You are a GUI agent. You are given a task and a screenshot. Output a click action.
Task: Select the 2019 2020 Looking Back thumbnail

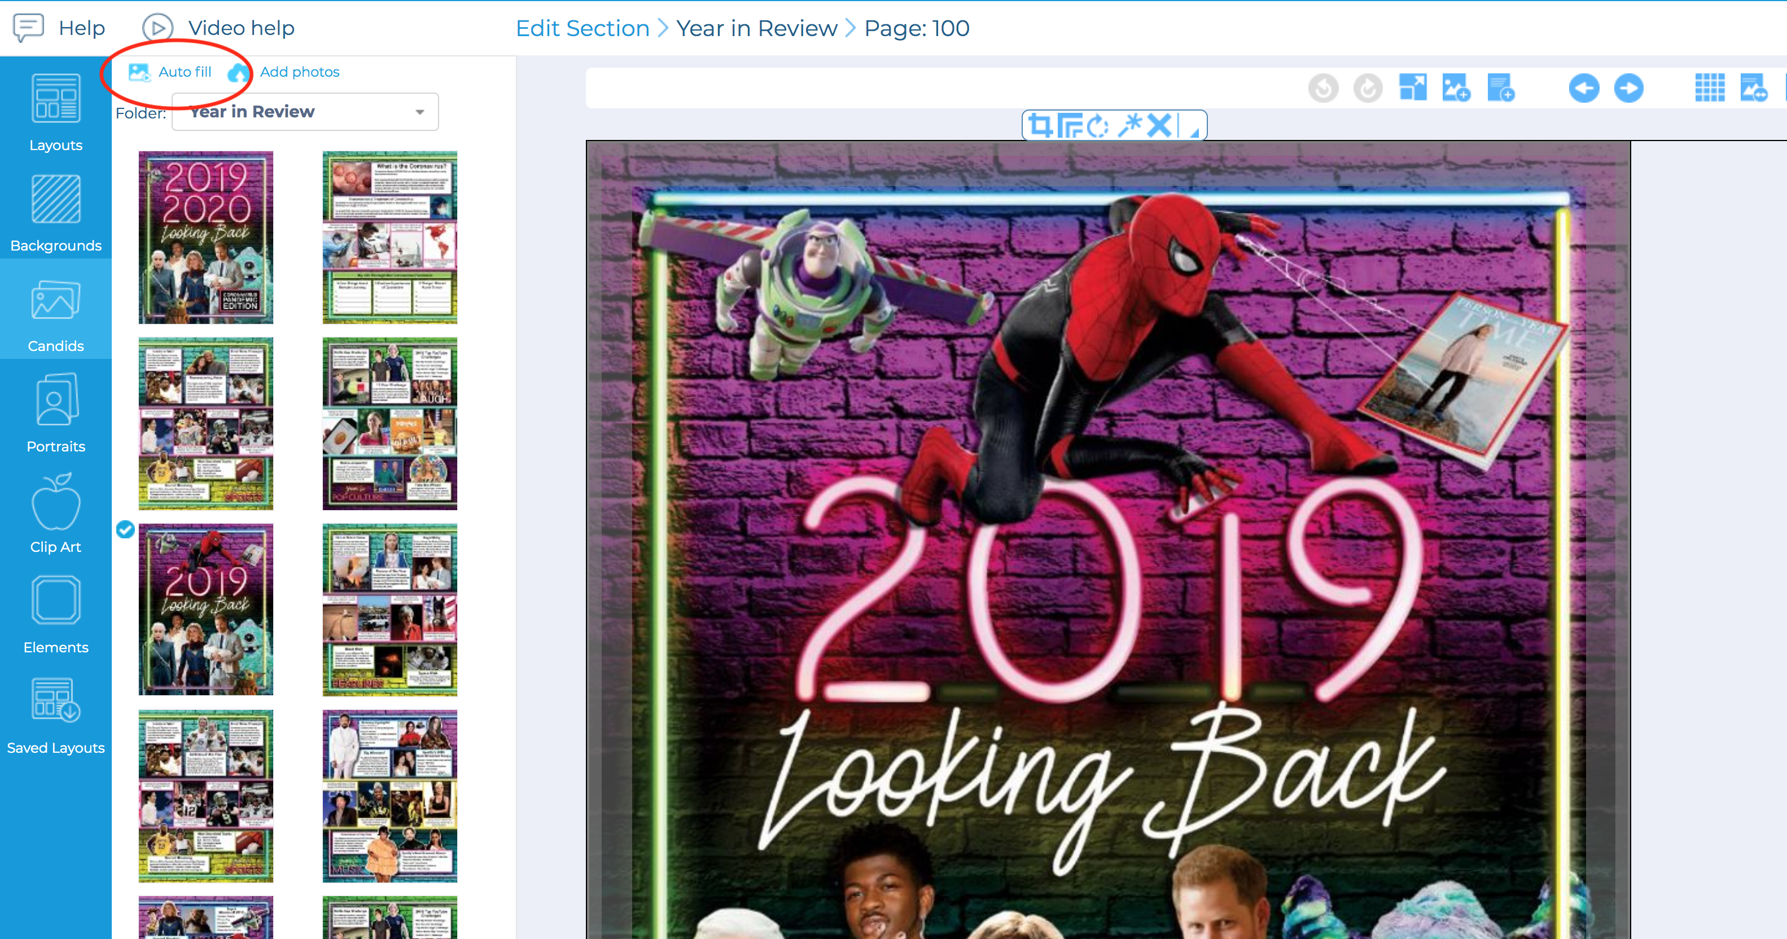point(206,238)
